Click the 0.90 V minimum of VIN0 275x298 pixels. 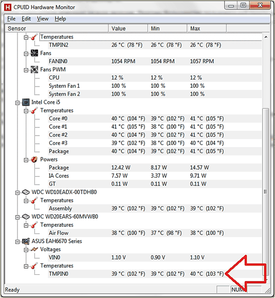158,257
